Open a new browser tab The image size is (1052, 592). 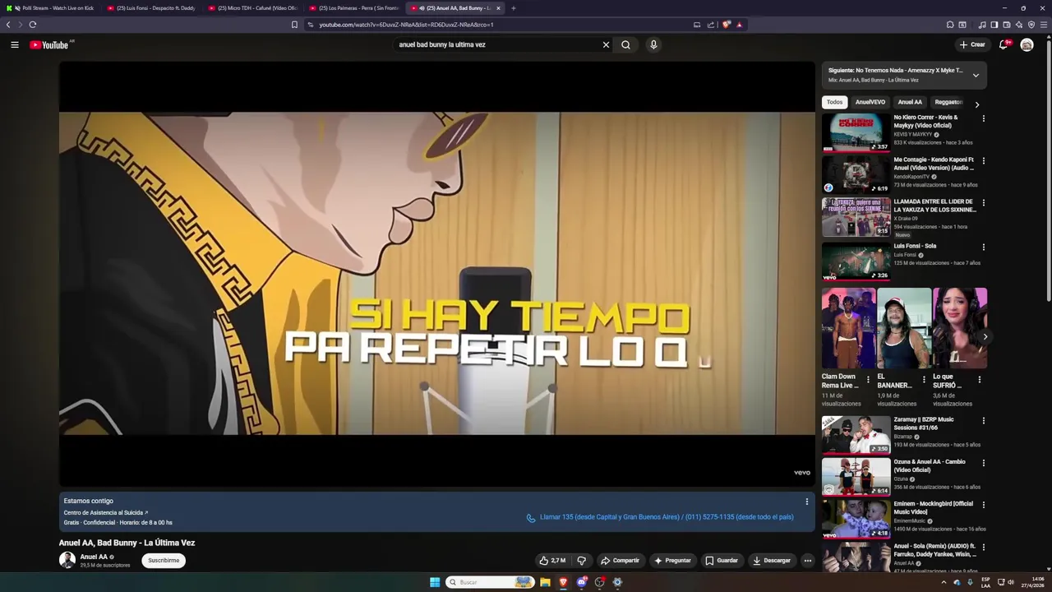pyautogui.click(x=513, y=8)
